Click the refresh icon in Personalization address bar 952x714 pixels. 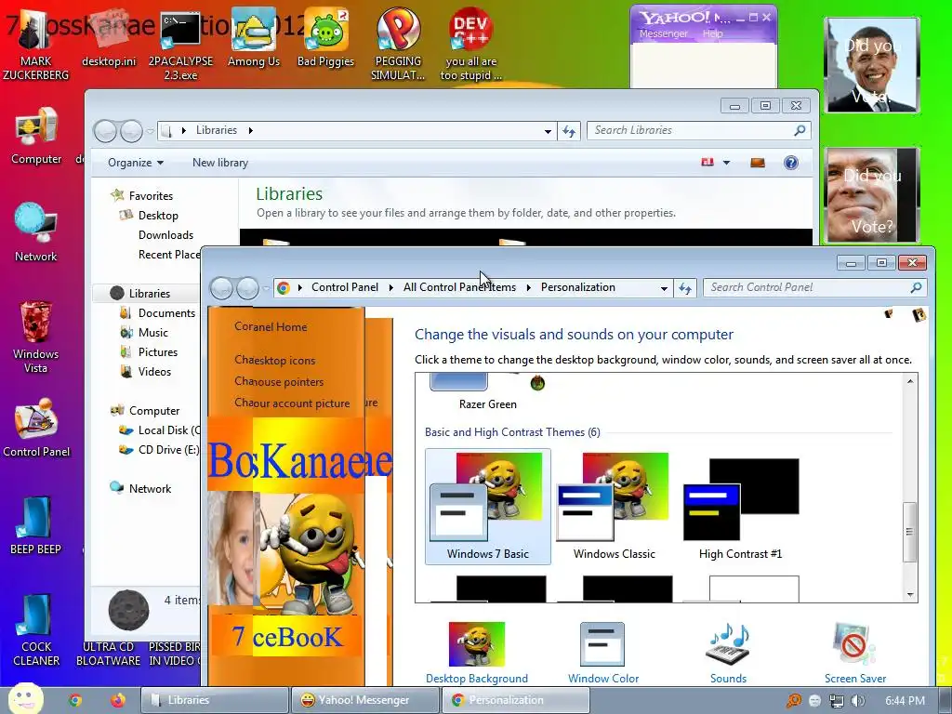coord(685,288)
